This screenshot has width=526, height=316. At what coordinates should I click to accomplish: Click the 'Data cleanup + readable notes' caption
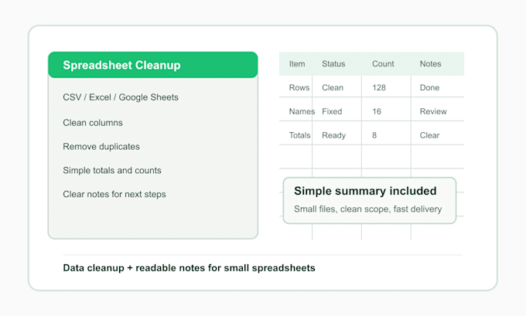pos(189,268)
